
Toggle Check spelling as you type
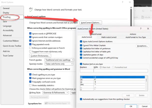point(30,75)
